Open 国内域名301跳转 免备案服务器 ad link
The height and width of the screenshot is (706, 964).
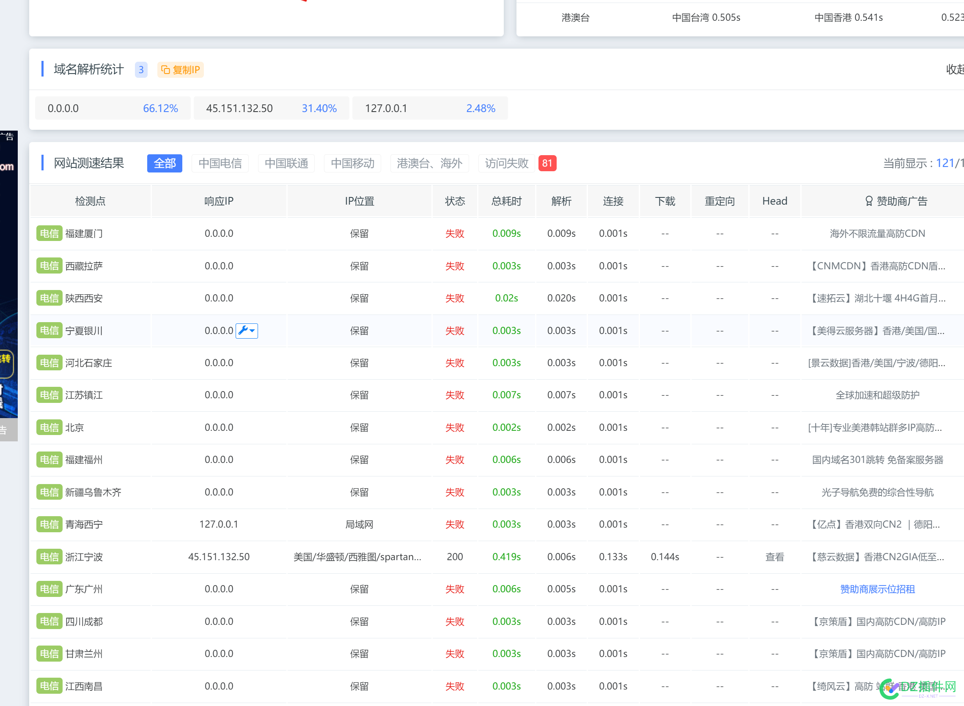click(x=877, y=460)
